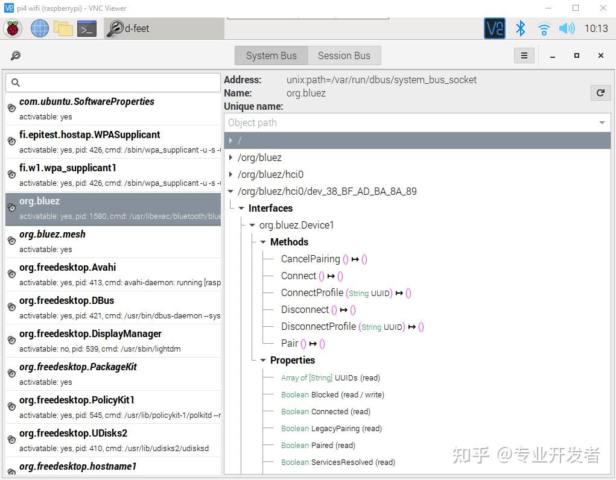Select org.freedesktop.PolicyKit1 bus name
616x480 pixels.
click(113, 407)
